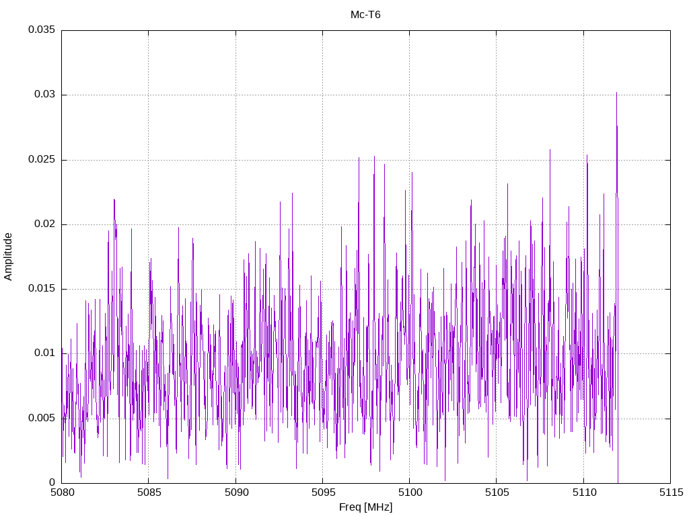Image resolution: width=689 pixels, height=516 pixels.
Task: Click the "Amplitude" y-axis label
Action: [9, 257]
